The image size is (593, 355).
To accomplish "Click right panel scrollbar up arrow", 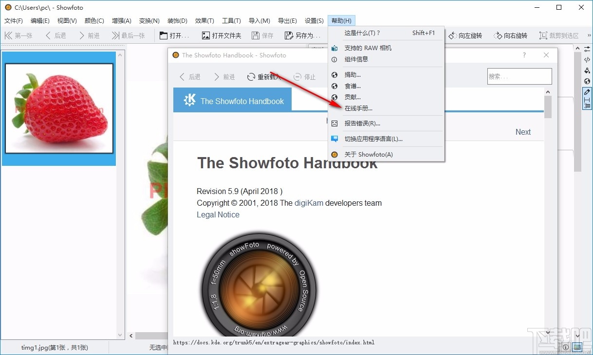I will pos(577,49).
